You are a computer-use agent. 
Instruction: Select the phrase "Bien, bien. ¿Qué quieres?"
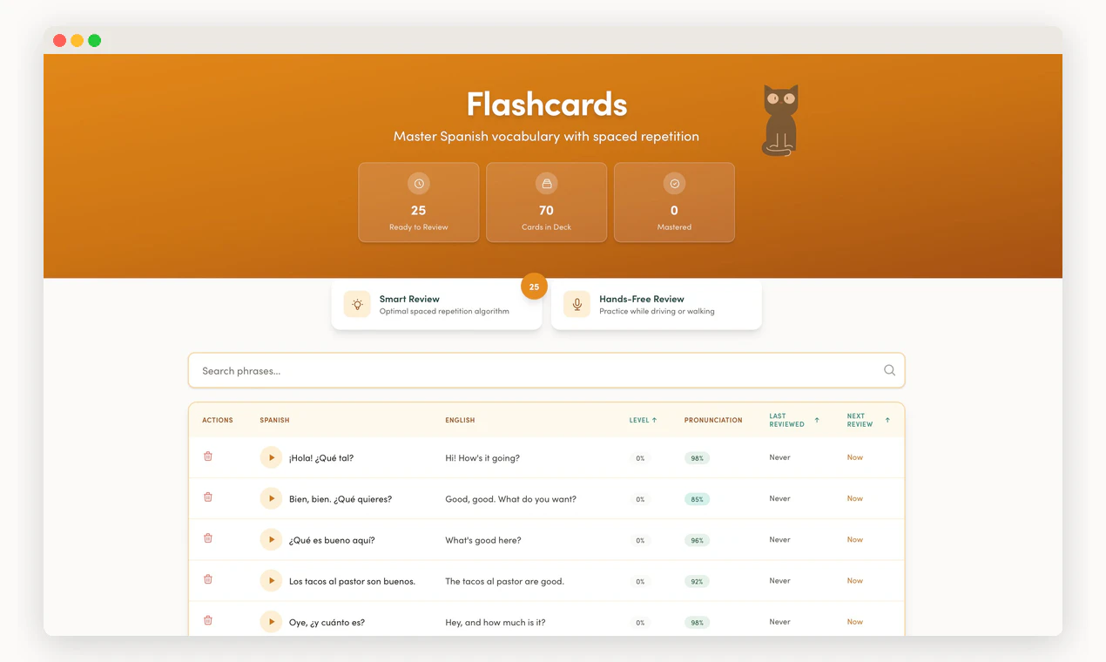[341, 499]
